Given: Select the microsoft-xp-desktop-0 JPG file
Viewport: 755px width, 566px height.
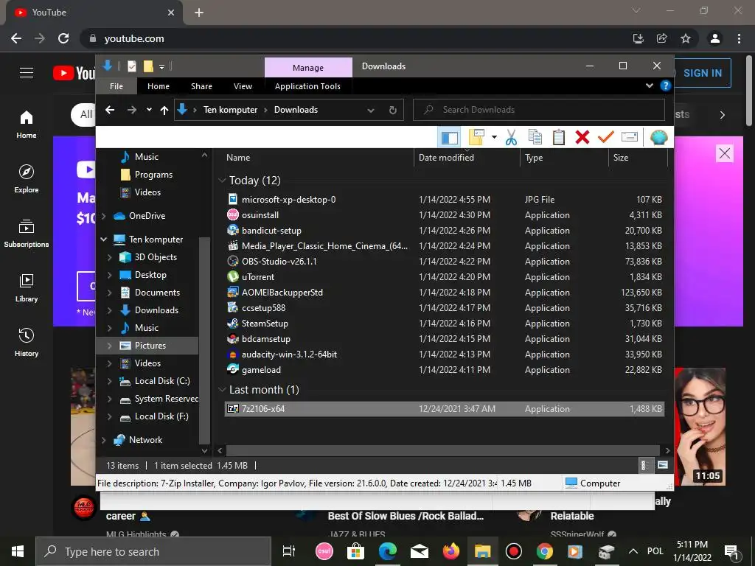Looking at the screenshot, I should tap(445, 199).
